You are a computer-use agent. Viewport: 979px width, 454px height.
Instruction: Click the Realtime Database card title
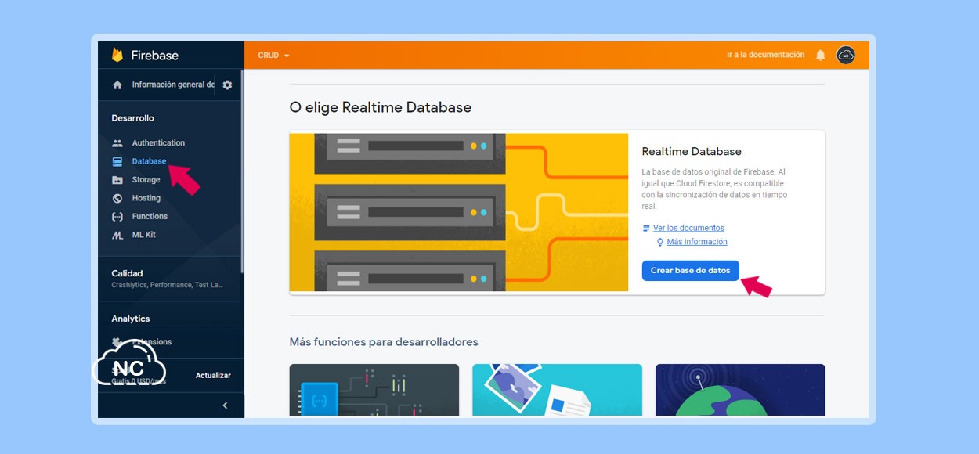click(691, 151)
